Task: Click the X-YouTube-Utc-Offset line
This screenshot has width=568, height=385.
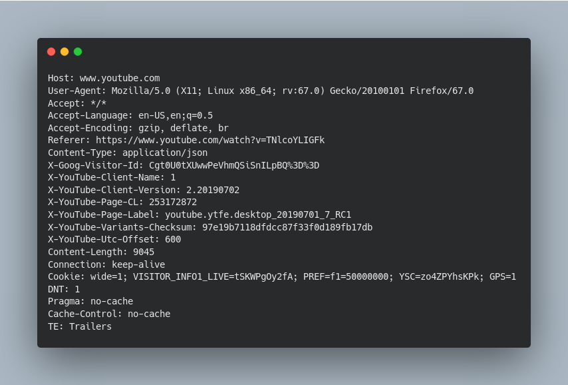Action: [114, 239]
